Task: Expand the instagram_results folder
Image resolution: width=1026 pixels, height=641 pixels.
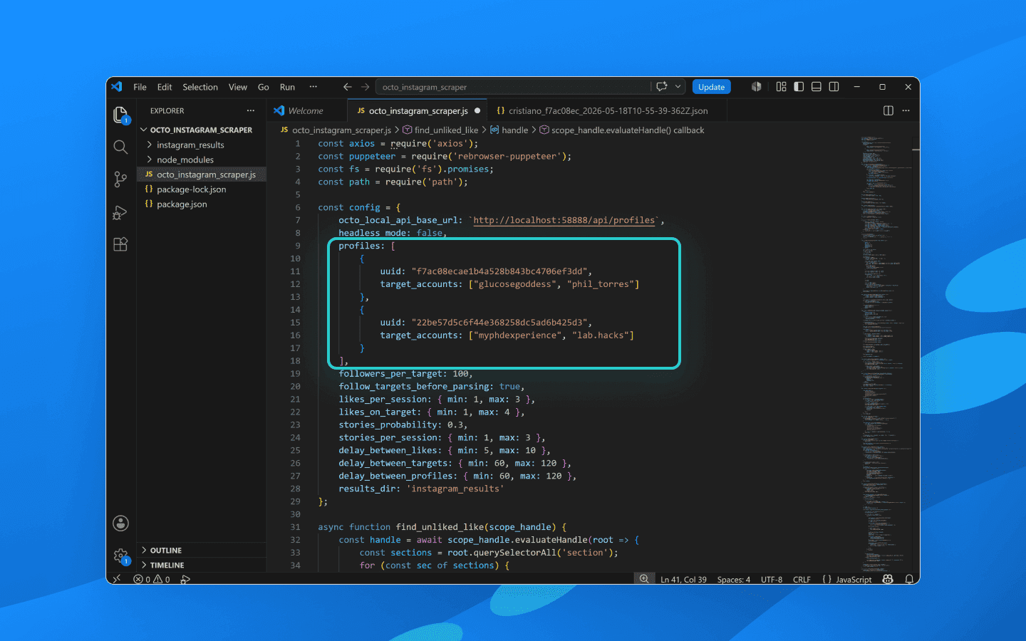Action: [202, 145]
